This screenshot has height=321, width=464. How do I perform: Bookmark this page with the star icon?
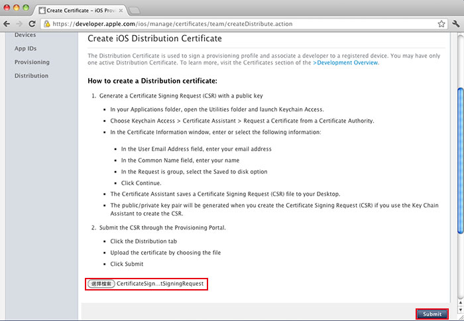point(441,24)
